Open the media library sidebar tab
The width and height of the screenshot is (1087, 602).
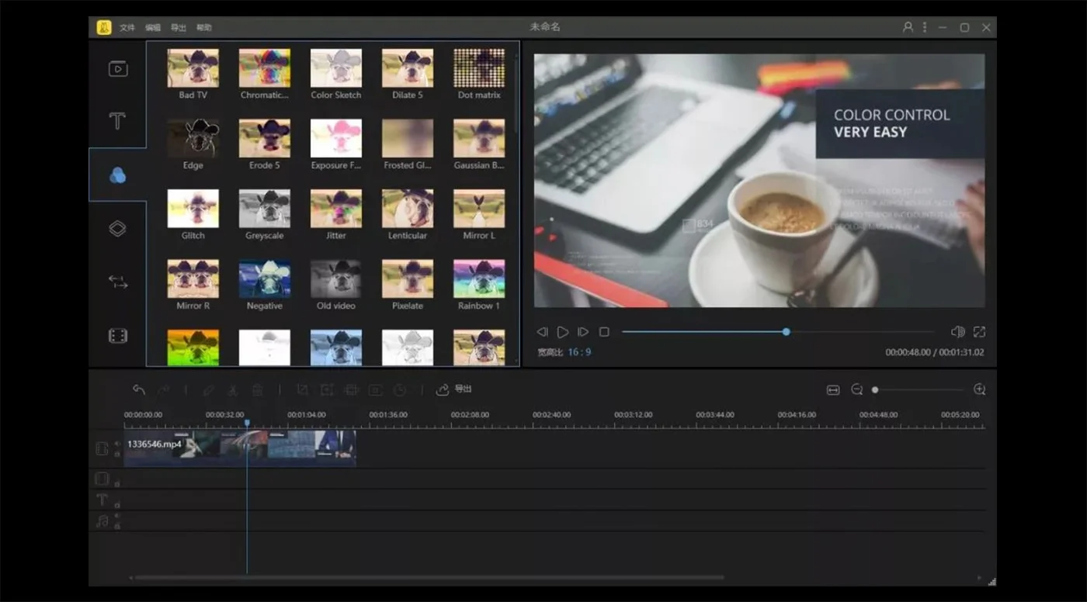click(117, 69)
